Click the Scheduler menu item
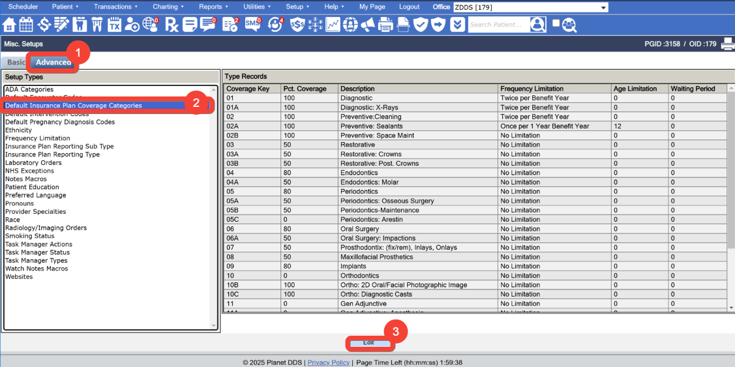Screen dimensions: 735x367 click(x=23, y=7)
